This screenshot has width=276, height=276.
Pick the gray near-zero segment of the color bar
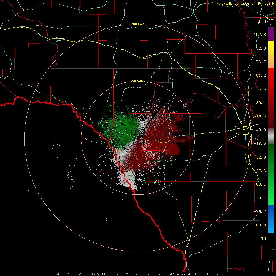coord(271,136)
